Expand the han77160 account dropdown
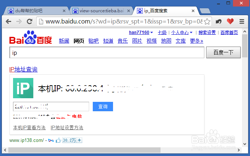 141,32
